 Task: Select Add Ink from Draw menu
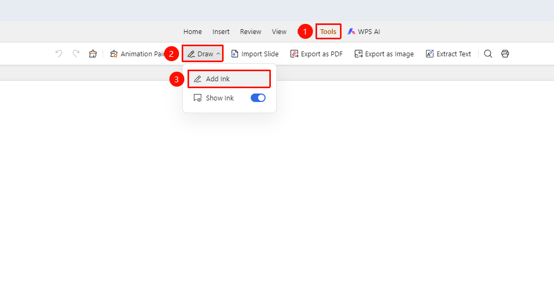click(x=229, y=79)
